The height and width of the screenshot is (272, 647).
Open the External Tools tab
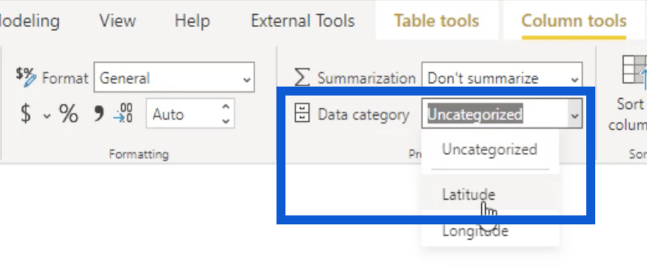click(303, 20)
